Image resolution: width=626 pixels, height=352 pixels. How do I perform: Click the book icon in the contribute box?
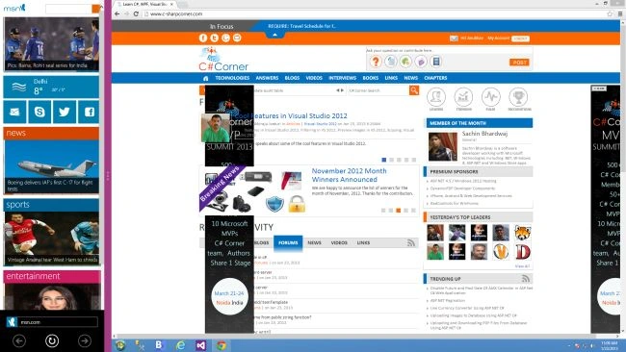pos(436,62)
